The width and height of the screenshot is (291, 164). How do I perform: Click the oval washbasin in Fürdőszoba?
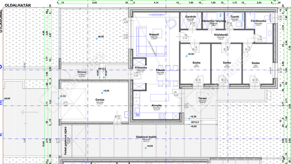pyautogui.click(x=269, y=33)
